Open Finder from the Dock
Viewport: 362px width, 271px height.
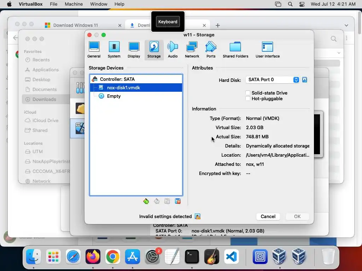(x=34, y=257)
